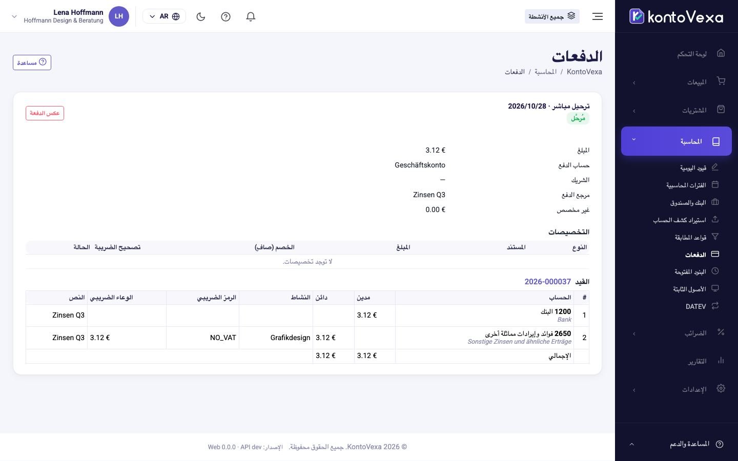
Task: Click the الأصول الثابتة monitor icon
Action: tap(715, 288)
